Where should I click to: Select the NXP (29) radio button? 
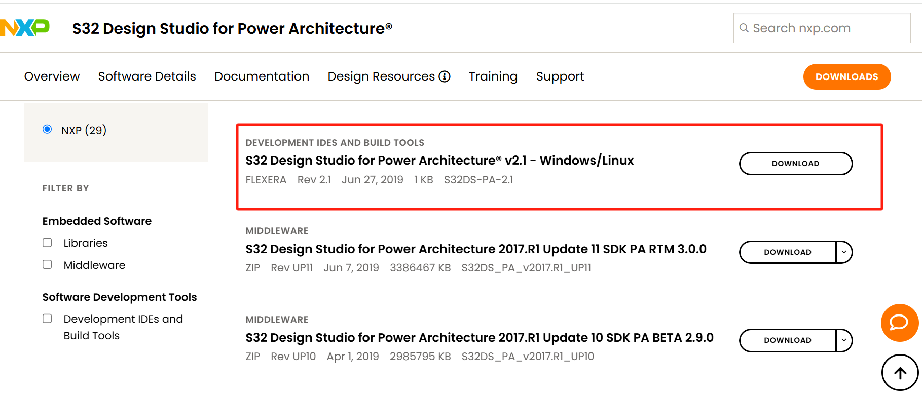tap(47, 129)
